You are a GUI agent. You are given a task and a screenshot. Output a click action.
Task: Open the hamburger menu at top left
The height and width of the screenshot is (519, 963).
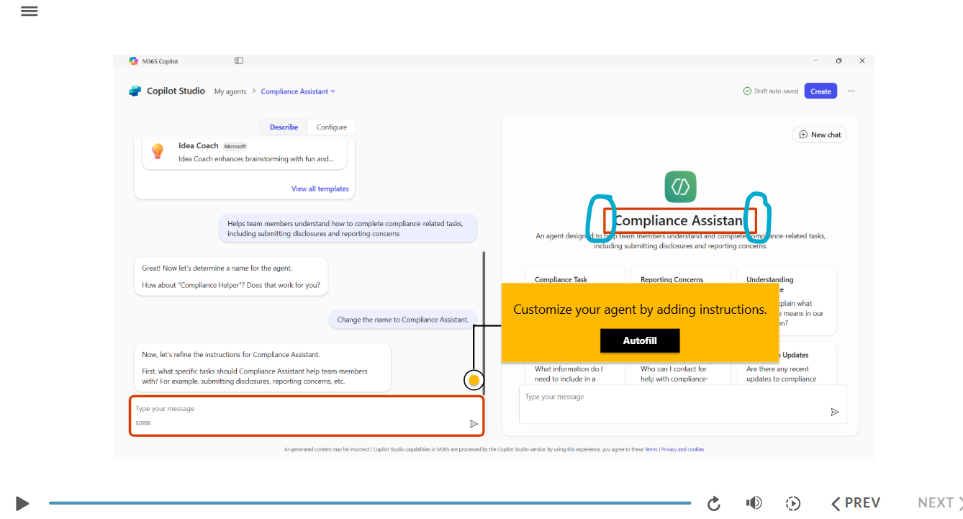click(x=30, y=11)
